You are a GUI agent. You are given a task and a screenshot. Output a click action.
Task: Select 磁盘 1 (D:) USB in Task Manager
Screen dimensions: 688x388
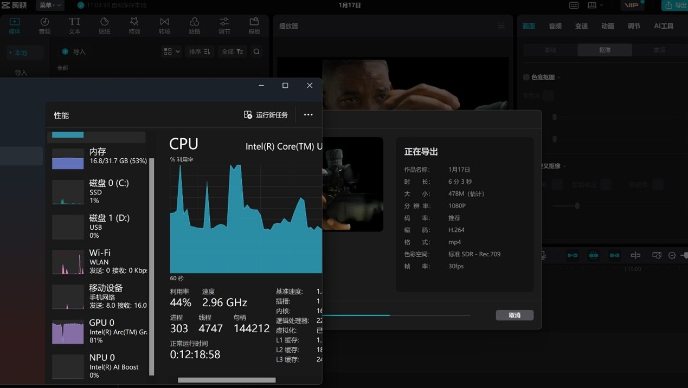98,227
